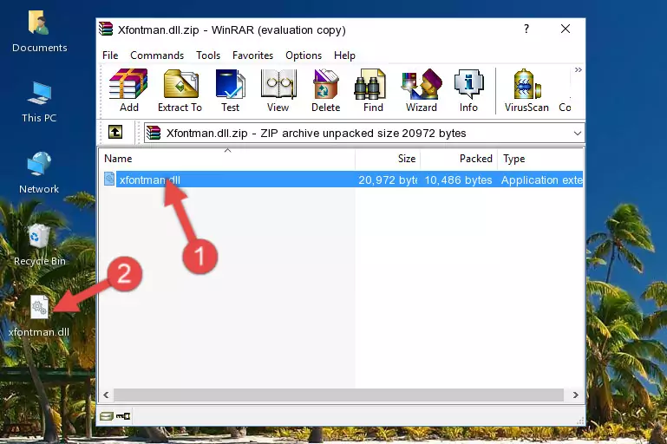Launch the Wizard tool

(422, 90)
